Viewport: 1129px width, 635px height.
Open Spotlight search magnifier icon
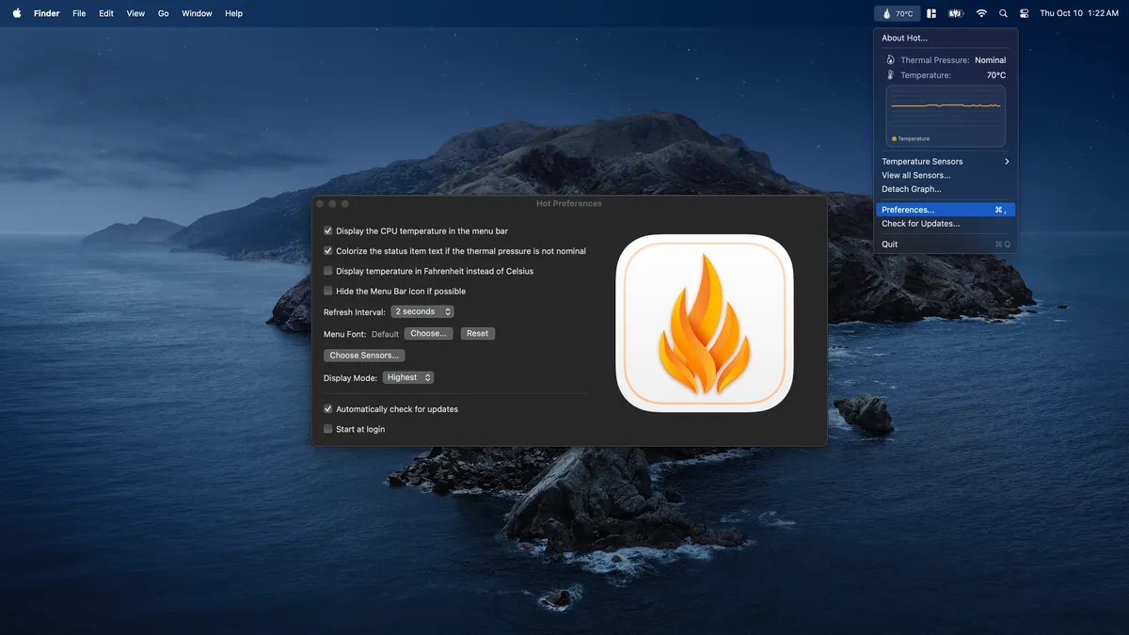[x=1003, y=13]
